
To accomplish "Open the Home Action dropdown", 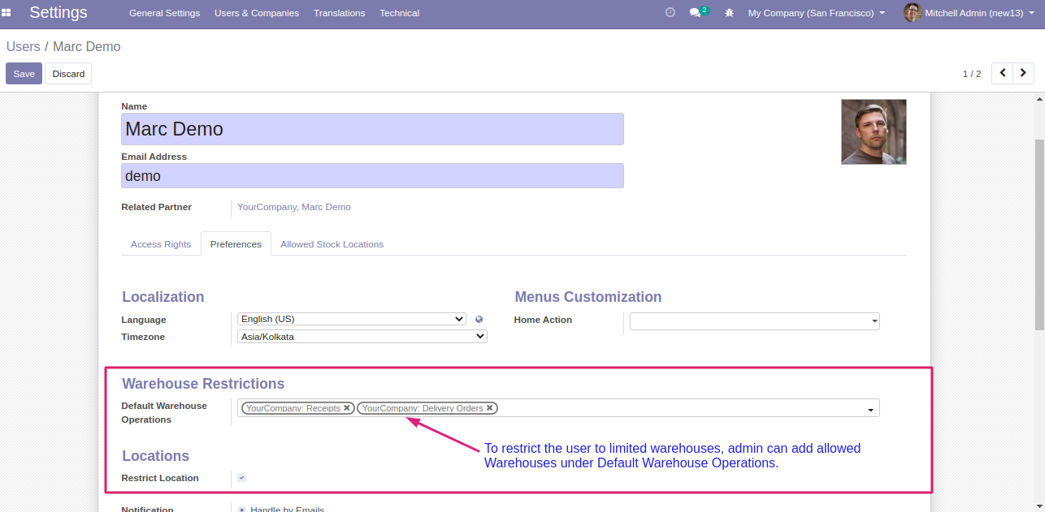I will click(x=754, y=321).
